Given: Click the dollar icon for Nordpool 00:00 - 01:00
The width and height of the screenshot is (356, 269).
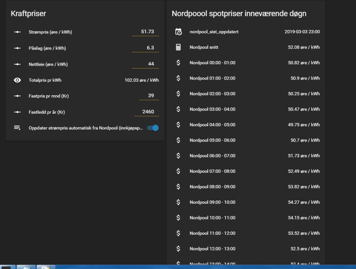Looking at the screenshot, I should [x=178, y=63].
